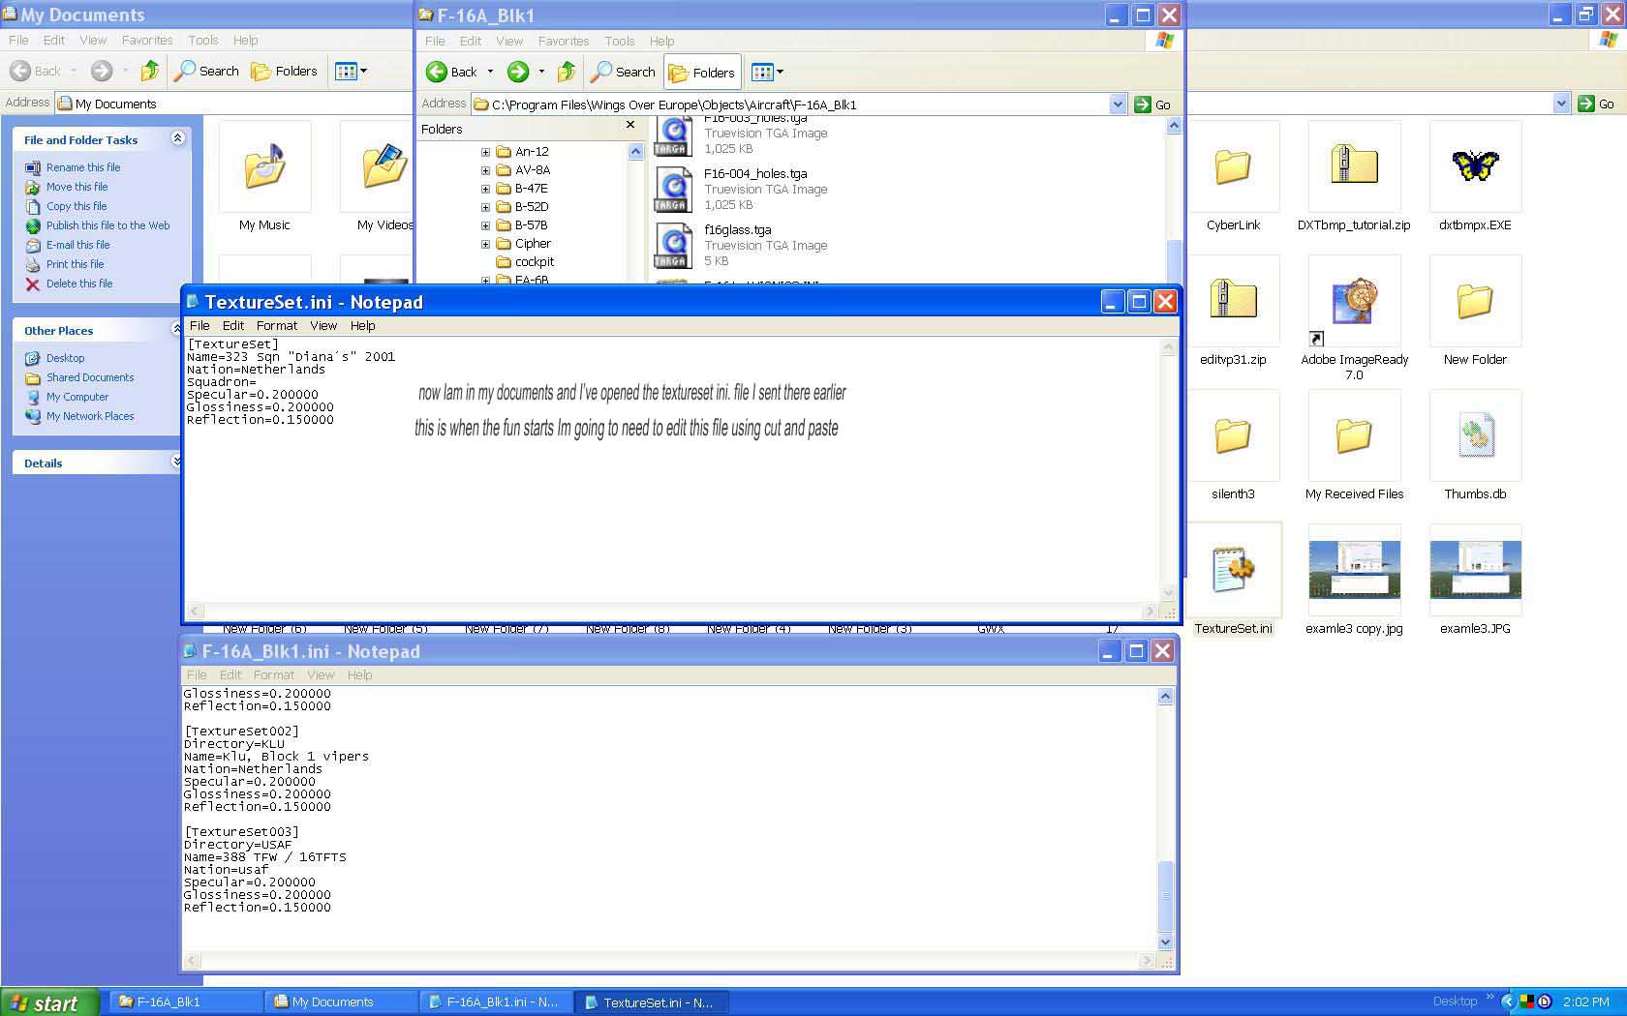The height and width of the screenshot is (1016, 1627).
Task: Click scroll down arrow in F-16A_Blk1.ini Notepad
Action: (x=1165, y=941)
